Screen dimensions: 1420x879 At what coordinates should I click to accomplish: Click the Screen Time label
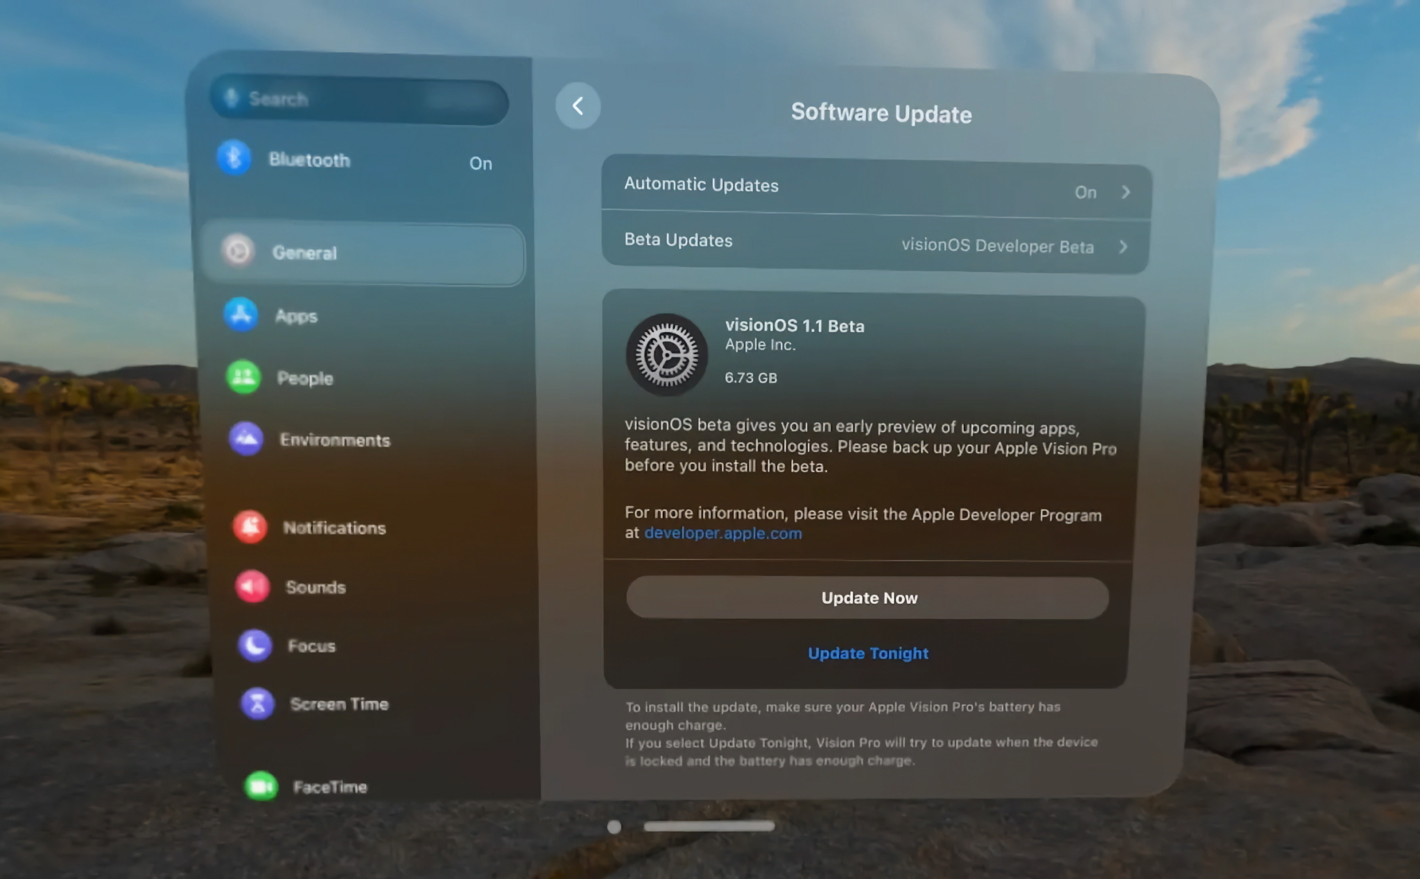pos(339,704)
